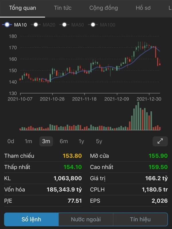
Task: Open the Hồ sơ tab
Action: click(143, 8)
